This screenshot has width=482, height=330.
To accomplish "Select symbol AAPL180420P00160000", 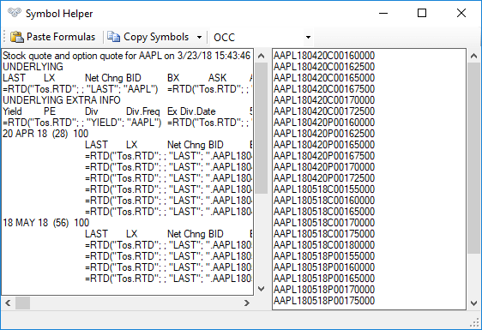I will pyautogui.click(x=324, y=123).
